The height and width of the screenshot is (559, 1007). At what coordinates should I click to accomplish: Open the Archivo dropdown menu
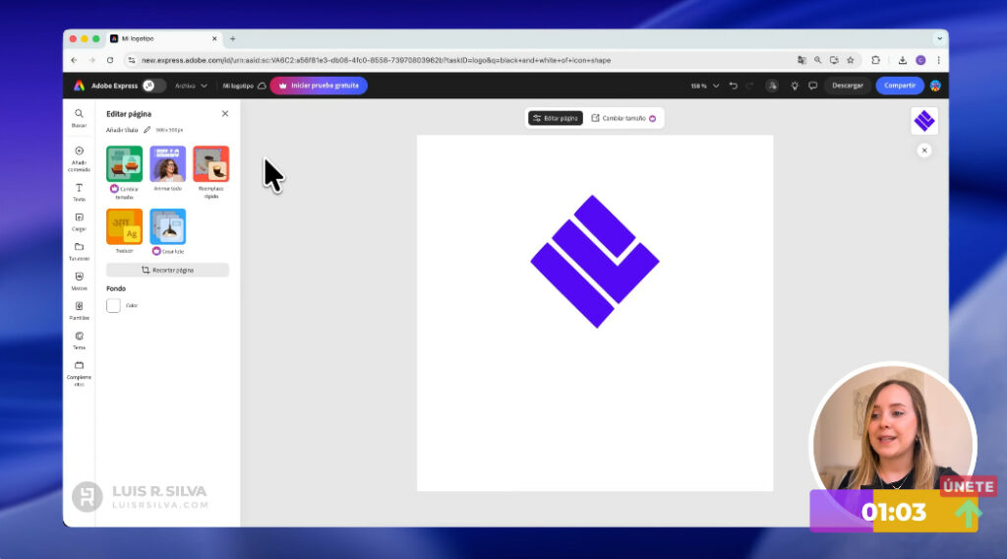[x=191, y=86]
